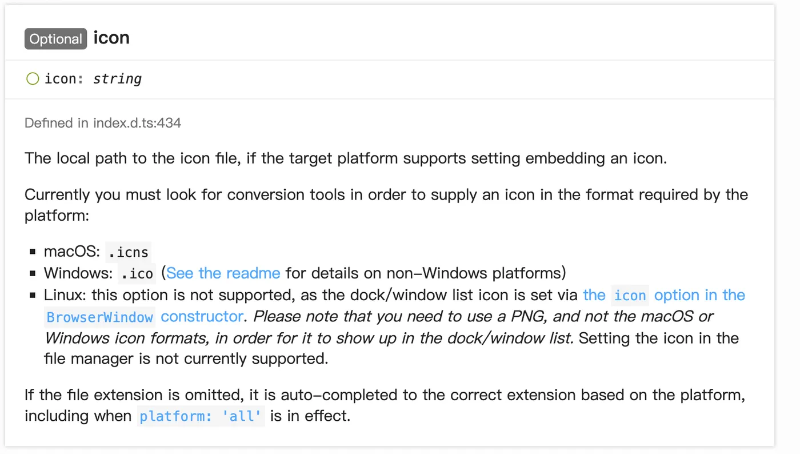Screen dimensions: 800x454
Task: Open the "platform: 'all'" code link
Action: coord(201,416)
